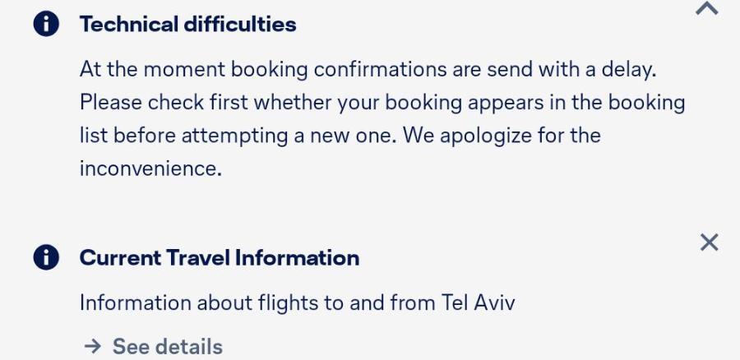Collapse the Technical difficulties notice with the chevron

coord(707,8)
